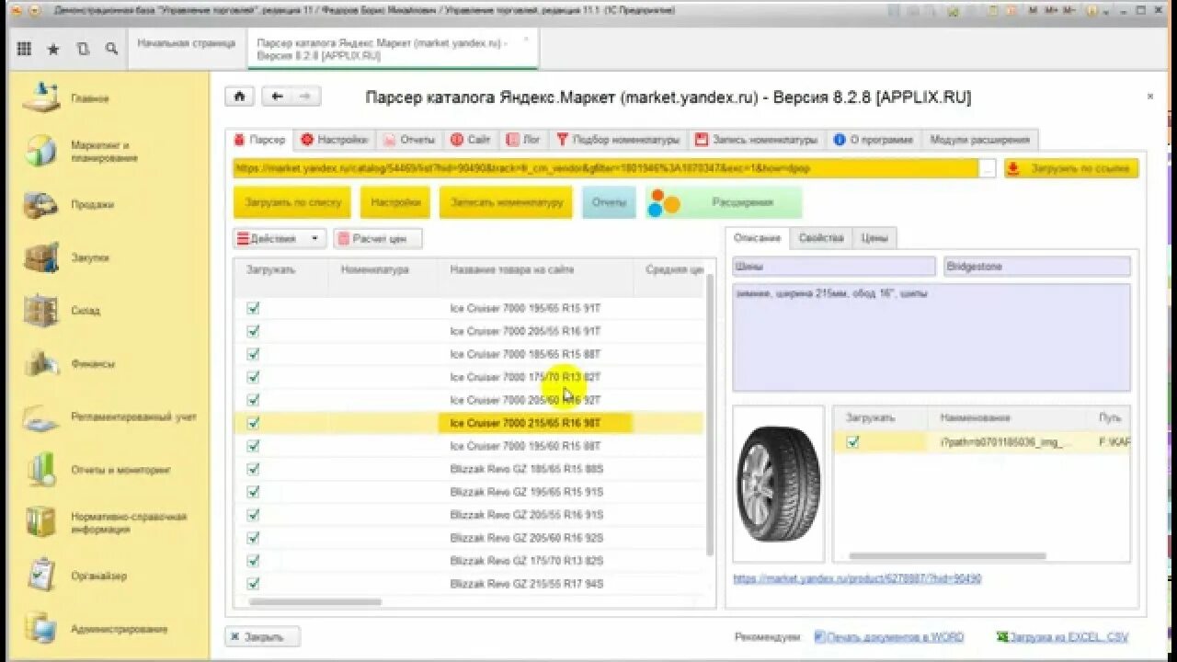Switch to the Лог tab
1177x662 pixels.
[x=524, y=140]
